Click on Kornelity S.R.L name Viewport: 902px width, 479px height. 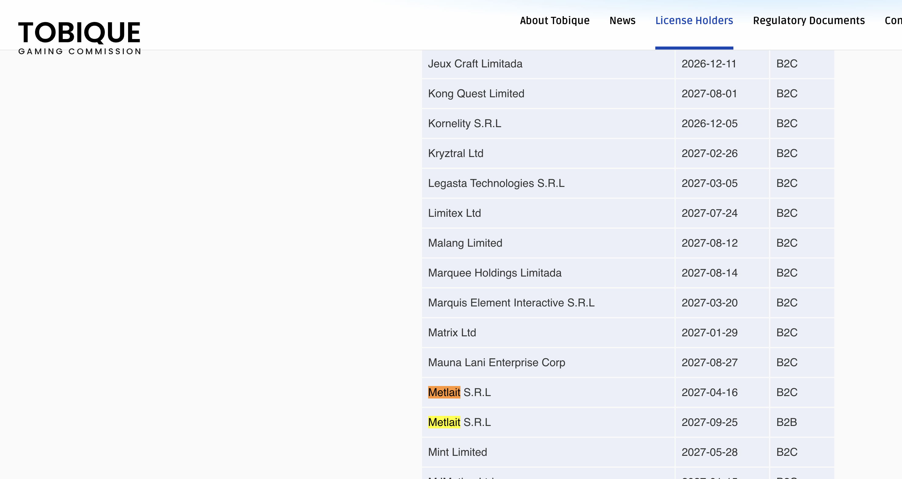(465, 123)
